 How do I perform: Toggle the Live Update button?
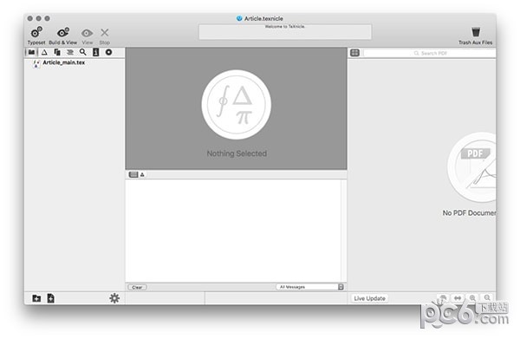tap(369, 298)
